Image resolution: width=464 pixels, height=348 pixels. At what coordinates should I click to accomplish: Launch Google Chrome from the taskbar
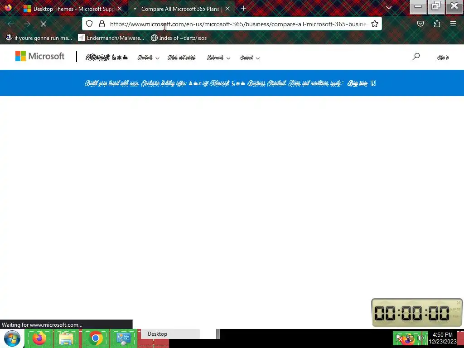click(x=96, y=338)
